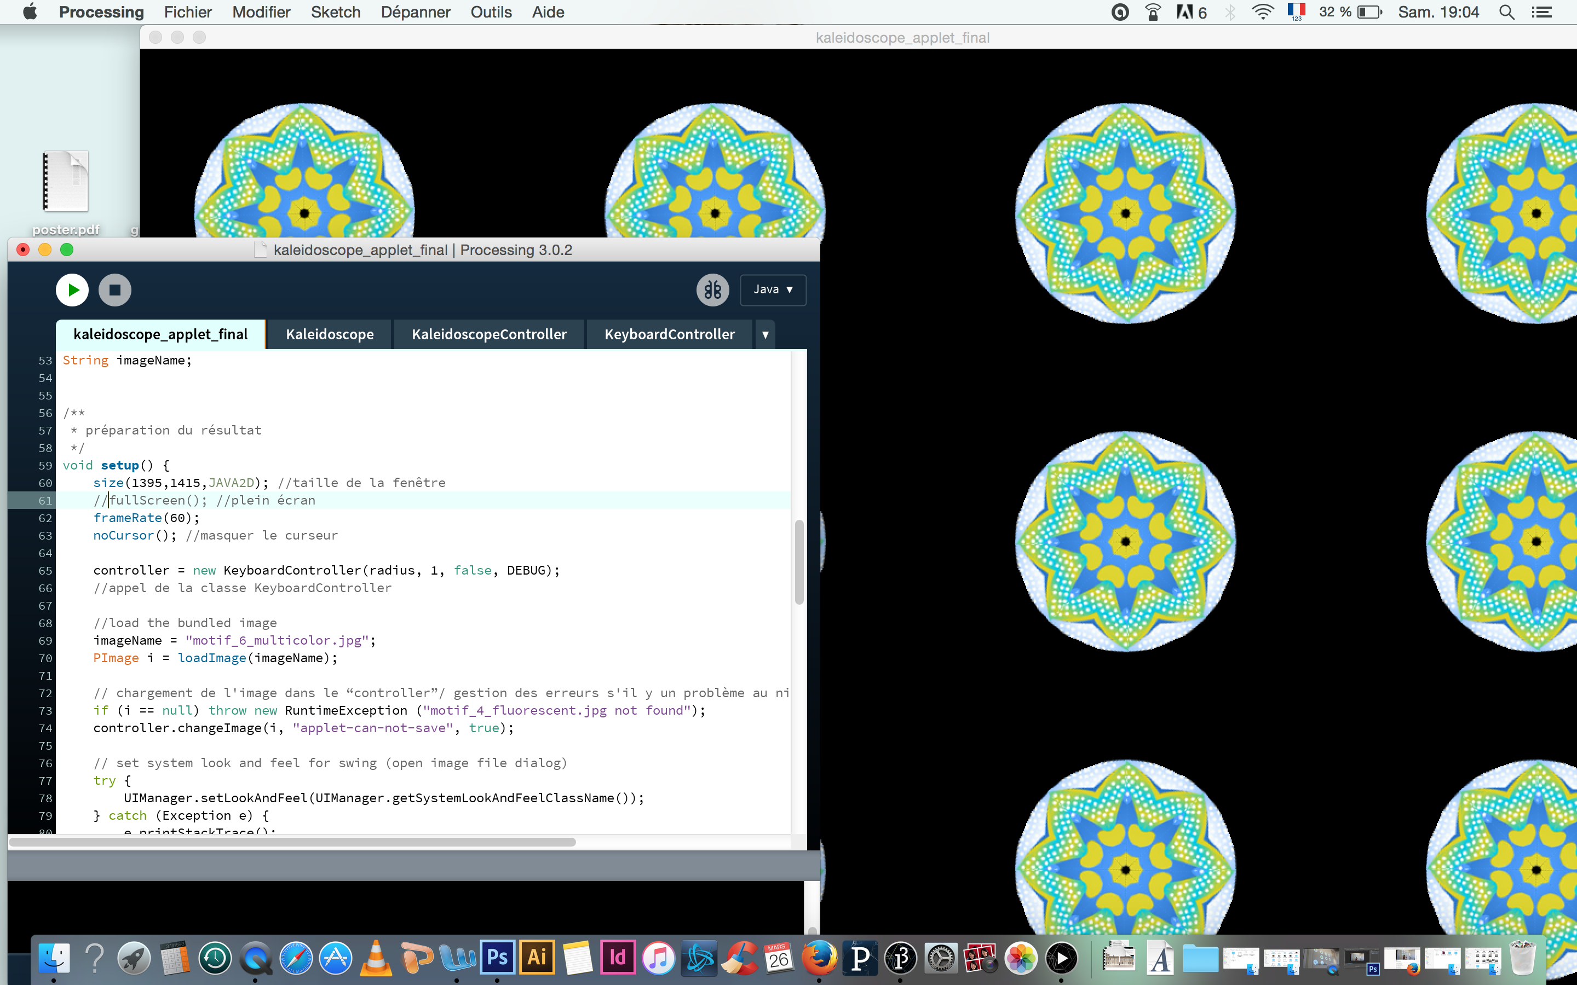
Task: Launch VLC from the Dock
Action: tap(376, 958)
